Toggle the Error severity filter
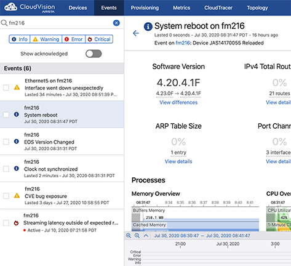 coord(74,39)
